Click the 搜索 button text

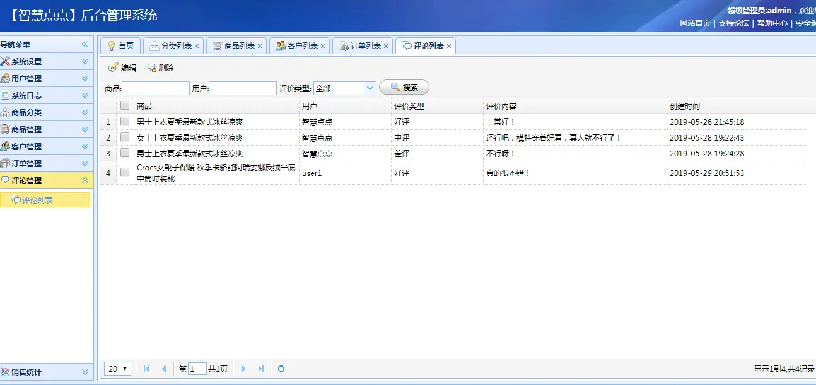click(x=411, y=87)
